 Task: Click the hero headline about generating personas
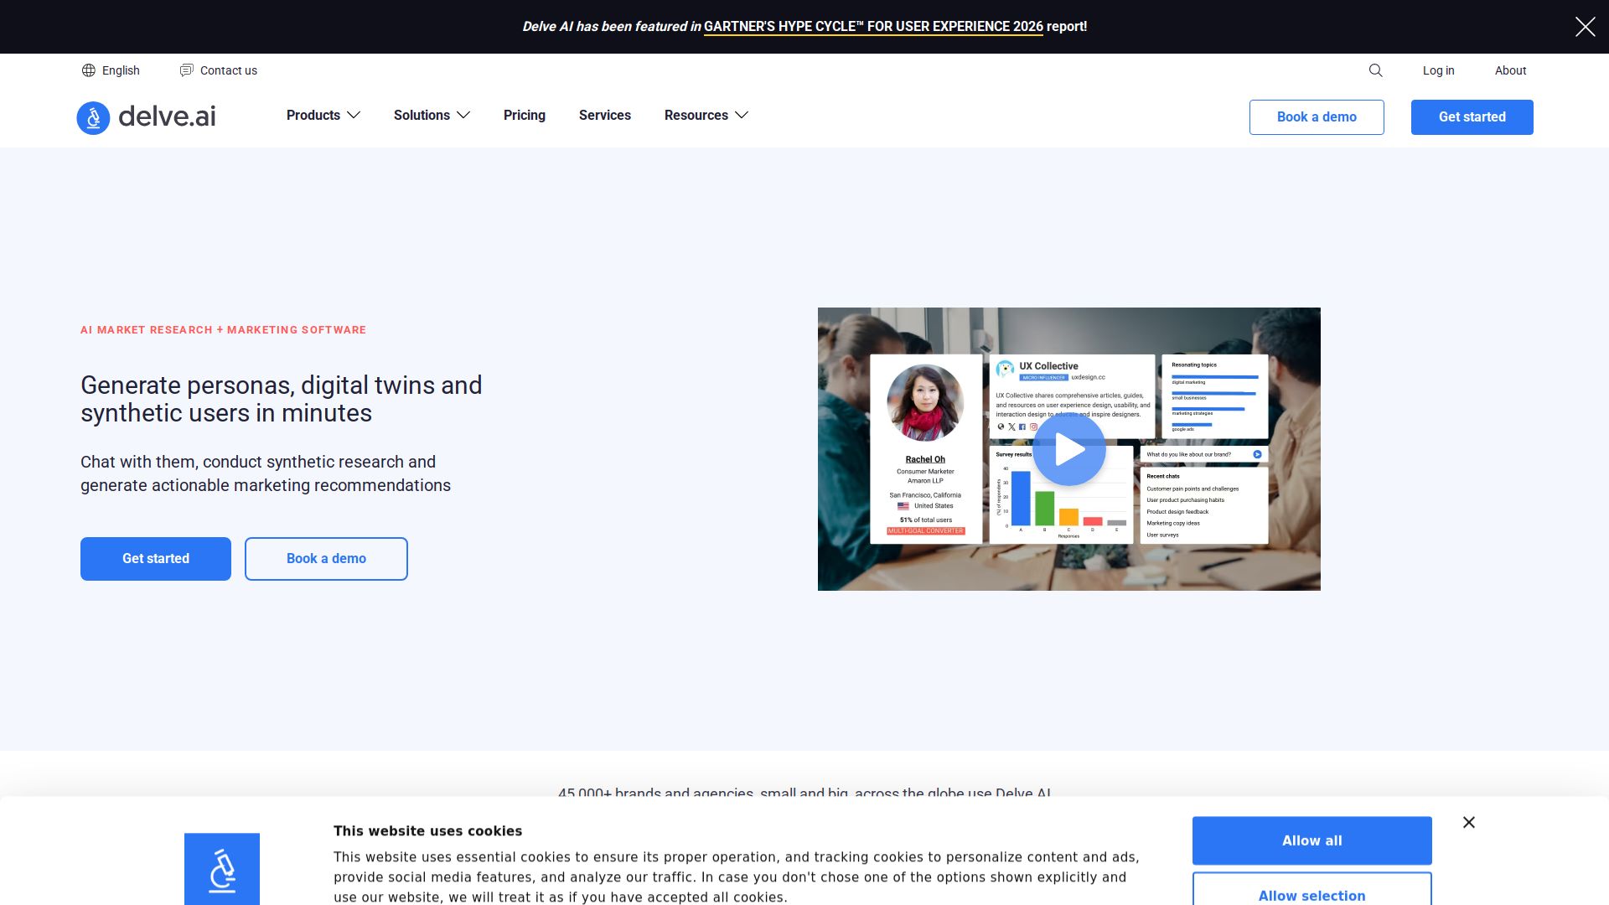pyautogui.click(x=282, y=399)
